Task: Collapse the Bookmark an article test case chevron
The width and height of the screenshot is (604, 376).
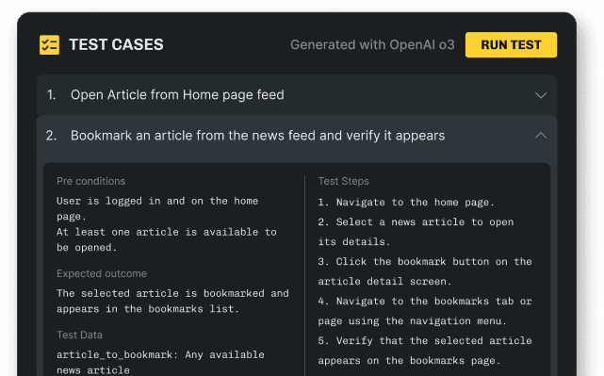Action: 541,135
